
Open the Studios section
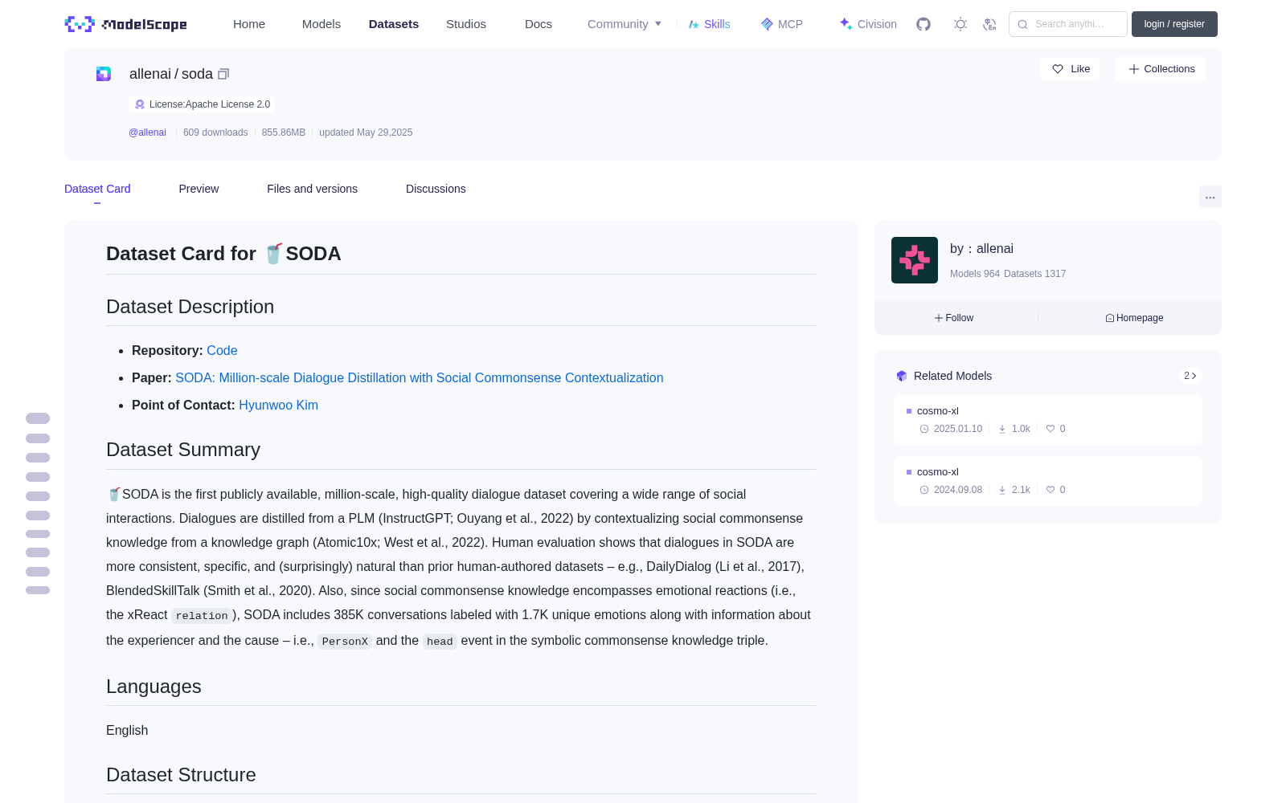point(466,24)
